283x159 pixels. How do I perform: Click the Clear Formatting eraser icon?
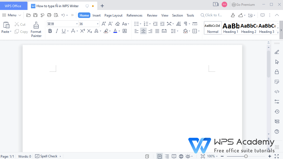pos(117,24)
